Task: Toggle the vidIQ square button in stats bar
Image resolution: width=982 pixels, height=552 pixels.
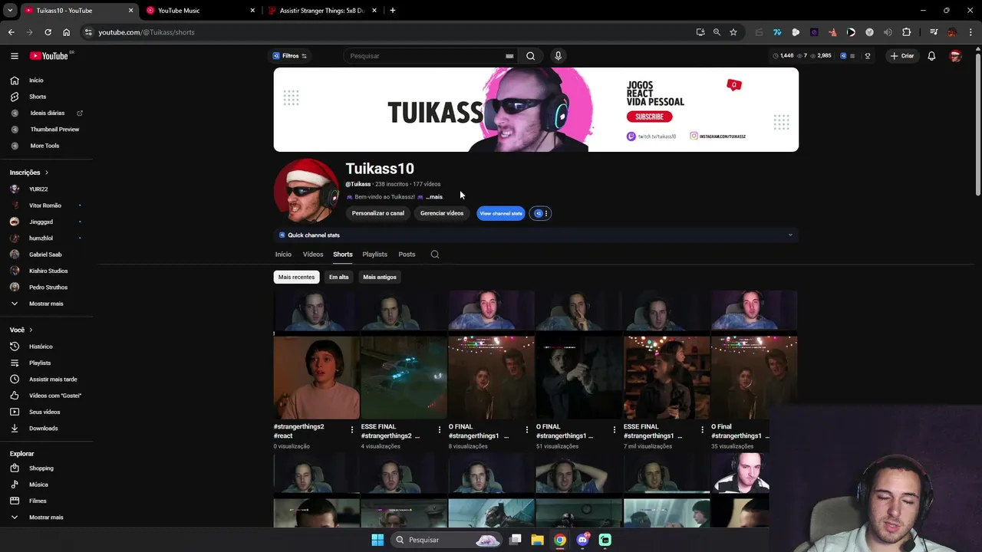Action: 843,56
